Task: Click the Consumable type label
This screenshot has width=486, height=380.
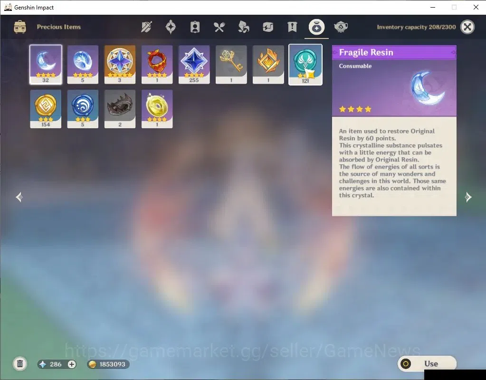Action: tap(355, 66)
